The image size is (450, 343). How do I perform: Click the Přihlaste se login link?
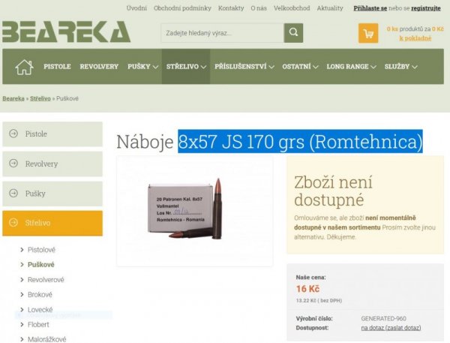pos(370,8)
